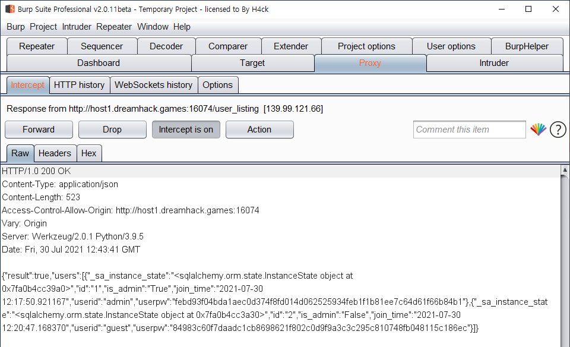Open the Project menu
This screenshot has width=570, height=347.
[43, 27]
